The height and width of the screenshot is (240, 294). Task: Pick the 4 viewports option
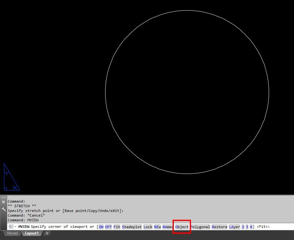click(251, 227)
